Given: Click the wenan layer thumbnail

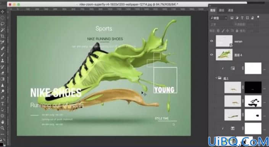Looking at the screenshot, I should click(x=224, y=41).
